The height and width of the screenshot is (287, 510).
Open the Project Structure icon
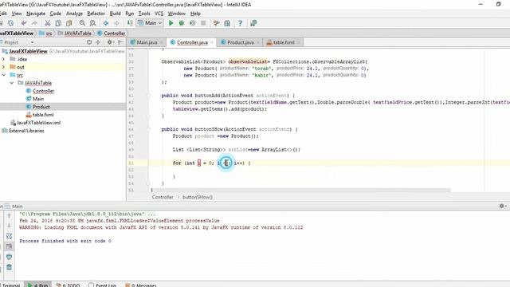coord(227,23)
